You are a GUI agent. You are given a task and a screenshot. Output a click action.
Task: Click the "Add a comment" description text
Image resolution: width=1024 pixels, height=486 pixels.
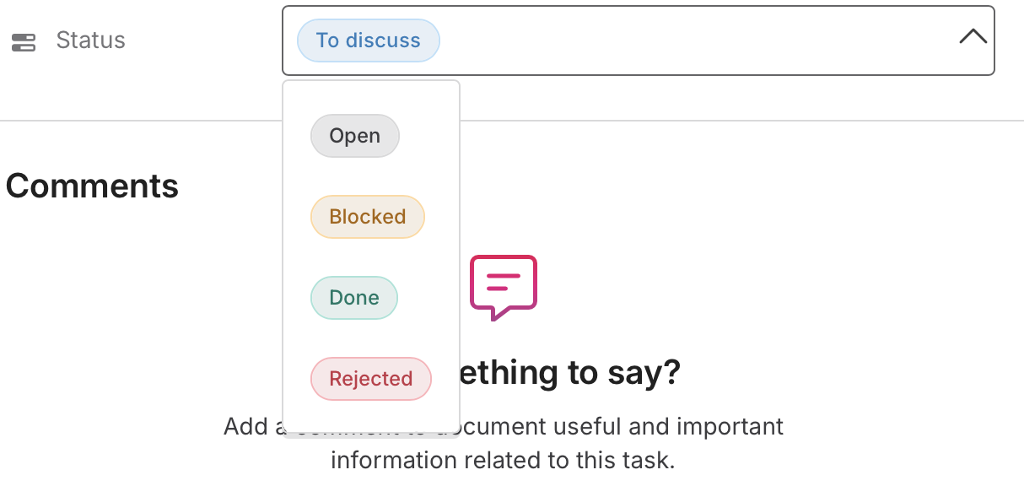coord(504,426)
